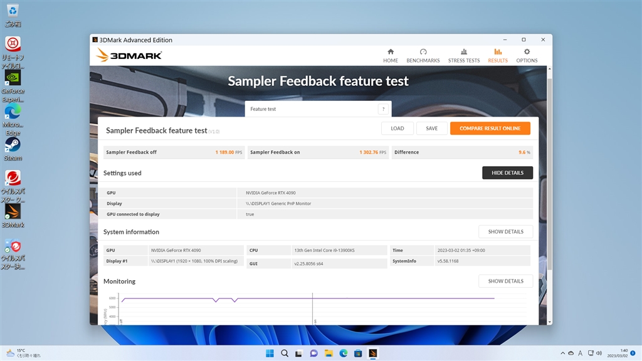Open File Explorer from taskbar

329,353
